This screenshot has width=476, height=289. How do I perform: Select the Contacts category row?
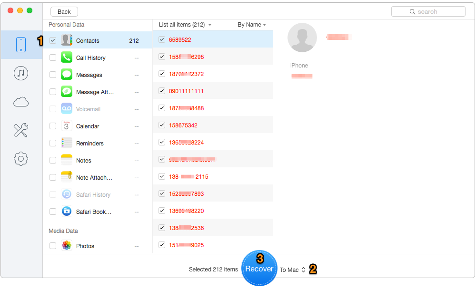coord(98,40)
